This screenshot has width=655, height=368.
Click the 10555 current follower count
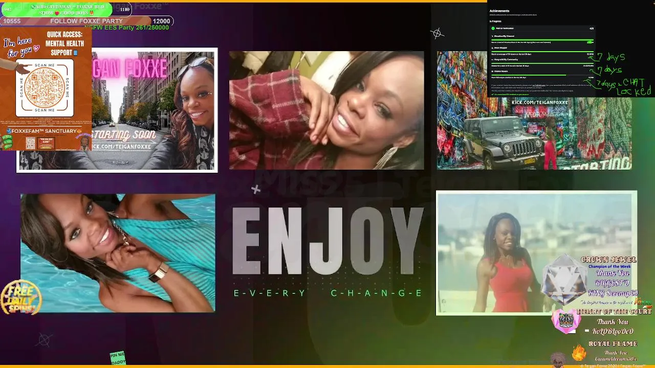[12, 21]
